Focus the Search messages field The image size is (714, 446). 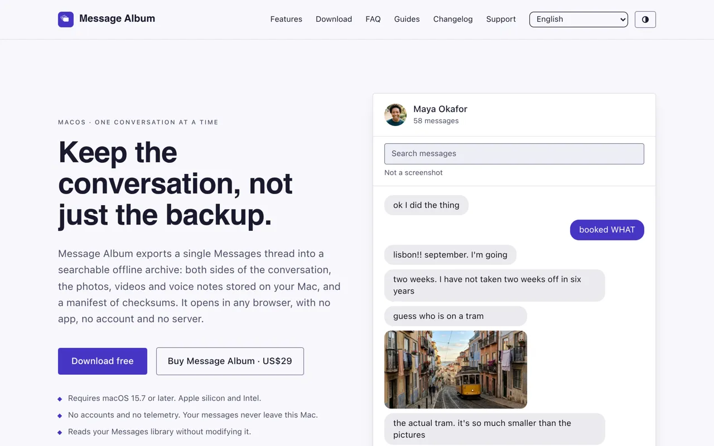pyautogui.click(x=514, y=154)
